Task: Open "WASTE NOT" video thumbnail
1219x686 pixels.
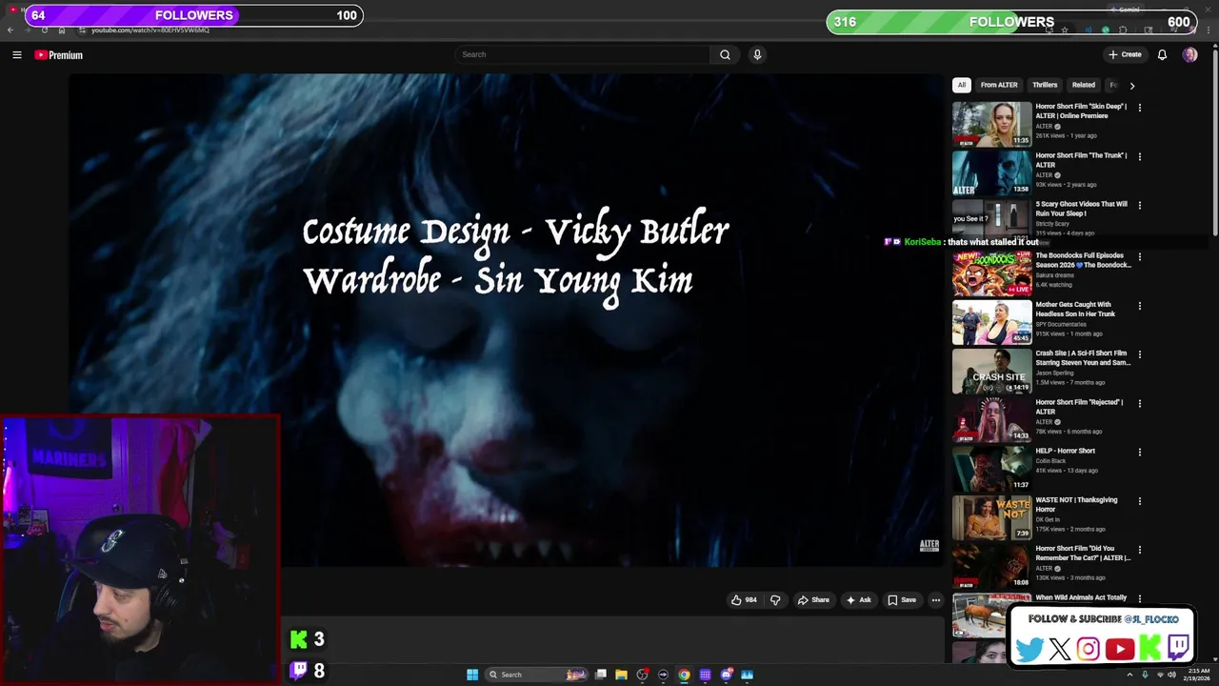Action: [x=991, y=517]
